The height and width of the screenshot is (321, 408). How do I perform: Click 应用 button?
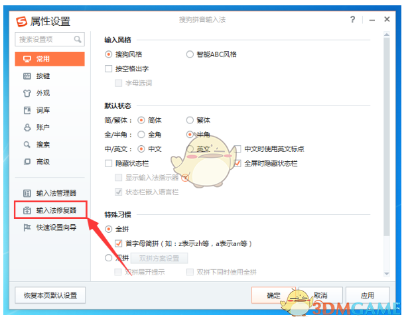(x=368, y=295)
